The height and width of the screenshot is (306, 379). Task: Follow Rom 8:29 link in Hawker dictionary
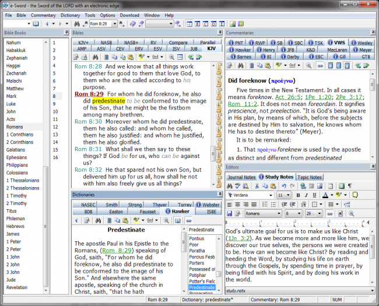coord(117,251)
